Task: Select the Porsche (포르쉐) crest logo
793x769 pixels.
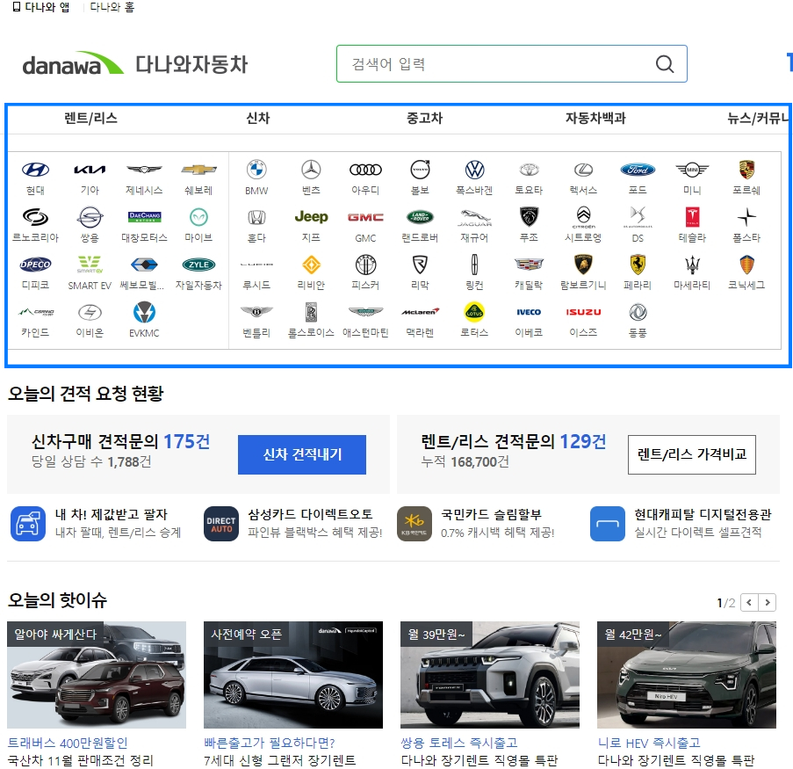Action: (x=747, y=170)
